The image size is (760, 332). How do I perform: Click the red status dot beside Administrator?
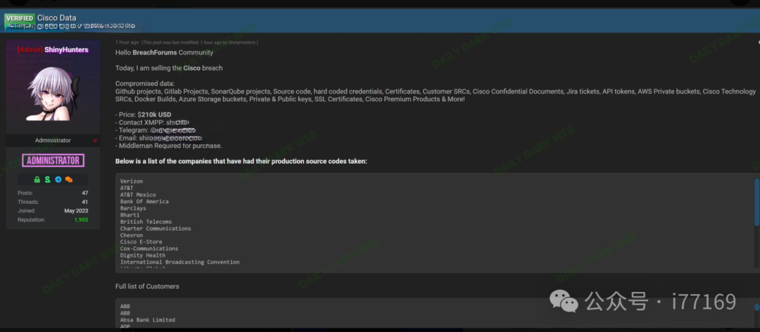[x=95, y=141]
